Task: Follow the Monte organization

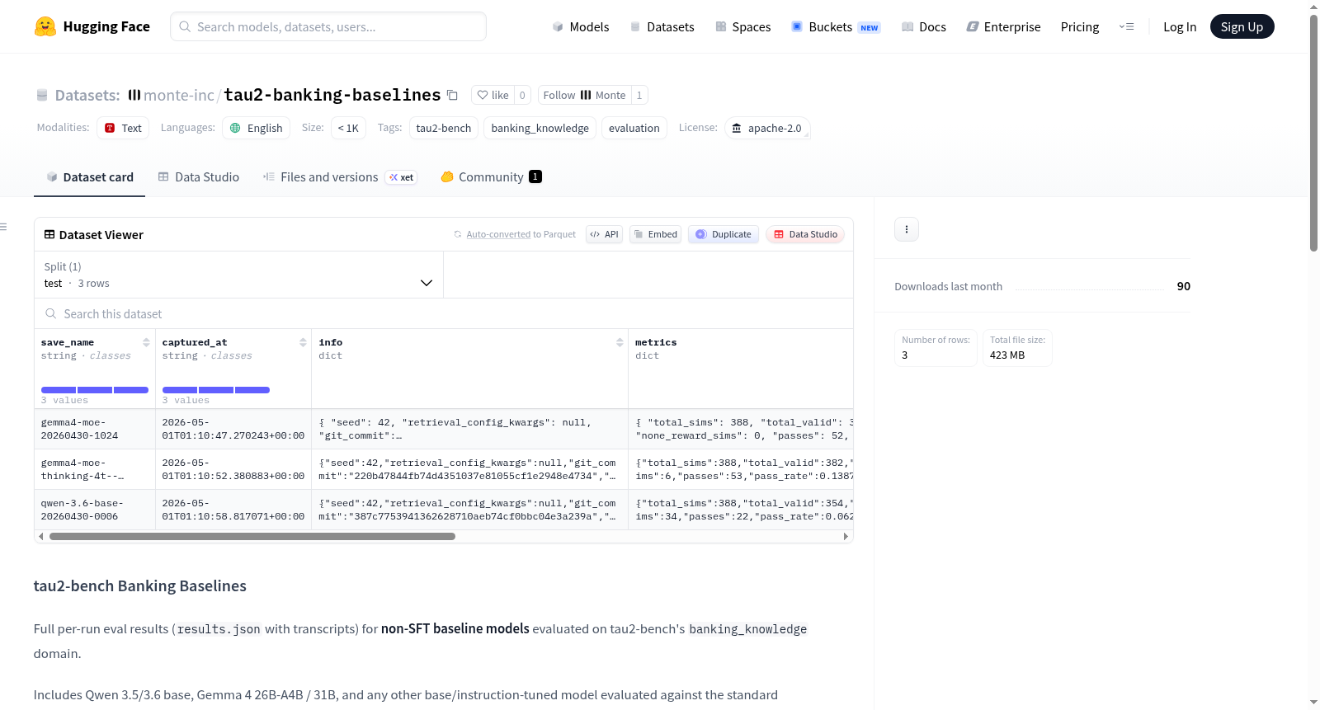Action: (585, 95)
